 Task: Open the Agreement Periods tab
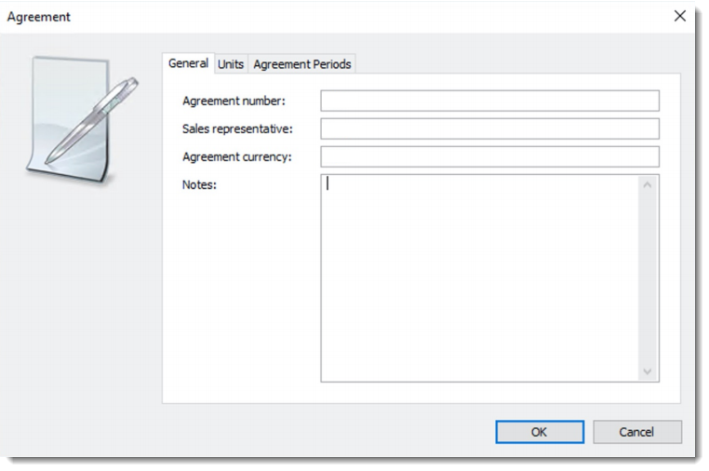coord(302,64)
